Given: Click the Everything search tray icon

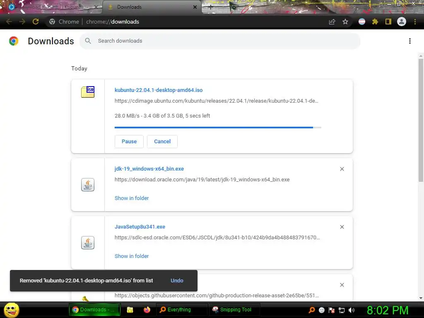Looking at the screenshot, I should click(x=312, y=310).
